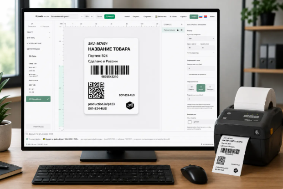Toggle visibility icon on Прямоугольник layer
This screenshot has width=283, height=189.
[181, 30]
